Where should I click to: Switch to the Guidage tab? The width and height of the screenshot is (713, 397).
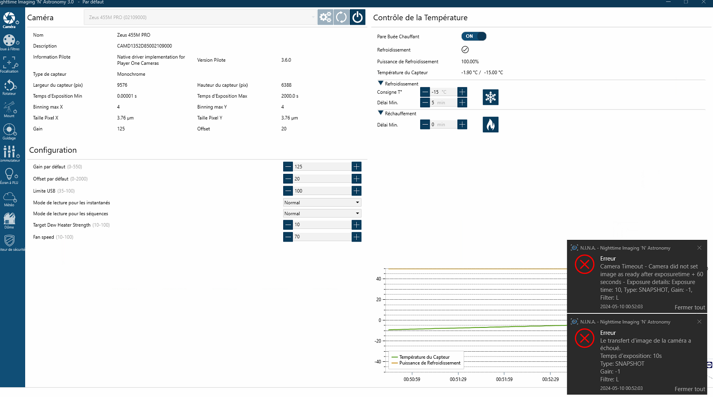coord(9,132)
